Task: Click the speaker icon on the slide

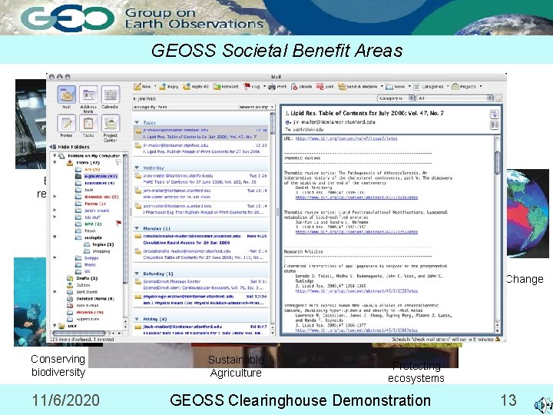Action: tap(544, 405)
